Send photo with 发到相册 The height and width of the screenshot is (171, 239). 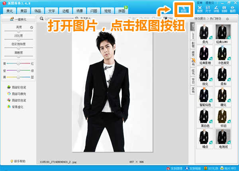pos(193,168)
